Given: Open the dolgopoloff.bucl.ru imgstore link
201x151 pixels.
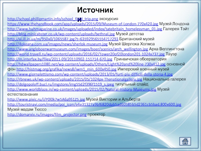Looking at the screenshot, I should 61,84.
